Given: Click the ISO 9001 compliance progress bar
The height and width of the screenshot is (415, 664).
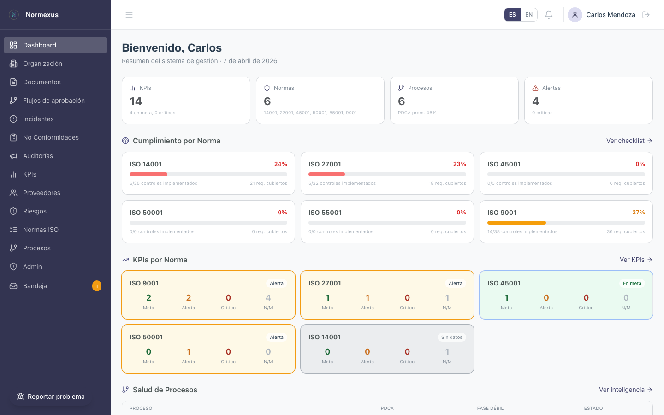Looking at the screenshot, I should coord(566,223).
